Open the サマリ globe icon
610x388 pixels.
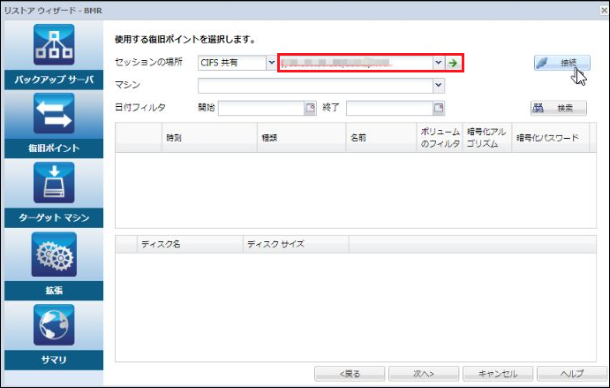54,325
